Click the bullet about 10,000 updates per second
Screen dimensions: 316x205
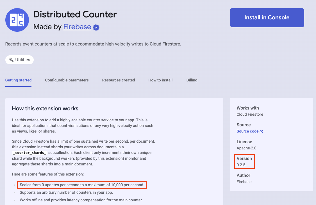[82, 185]
